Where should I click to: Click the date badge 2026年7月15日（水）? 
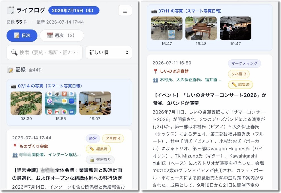(x=74, y=11)
